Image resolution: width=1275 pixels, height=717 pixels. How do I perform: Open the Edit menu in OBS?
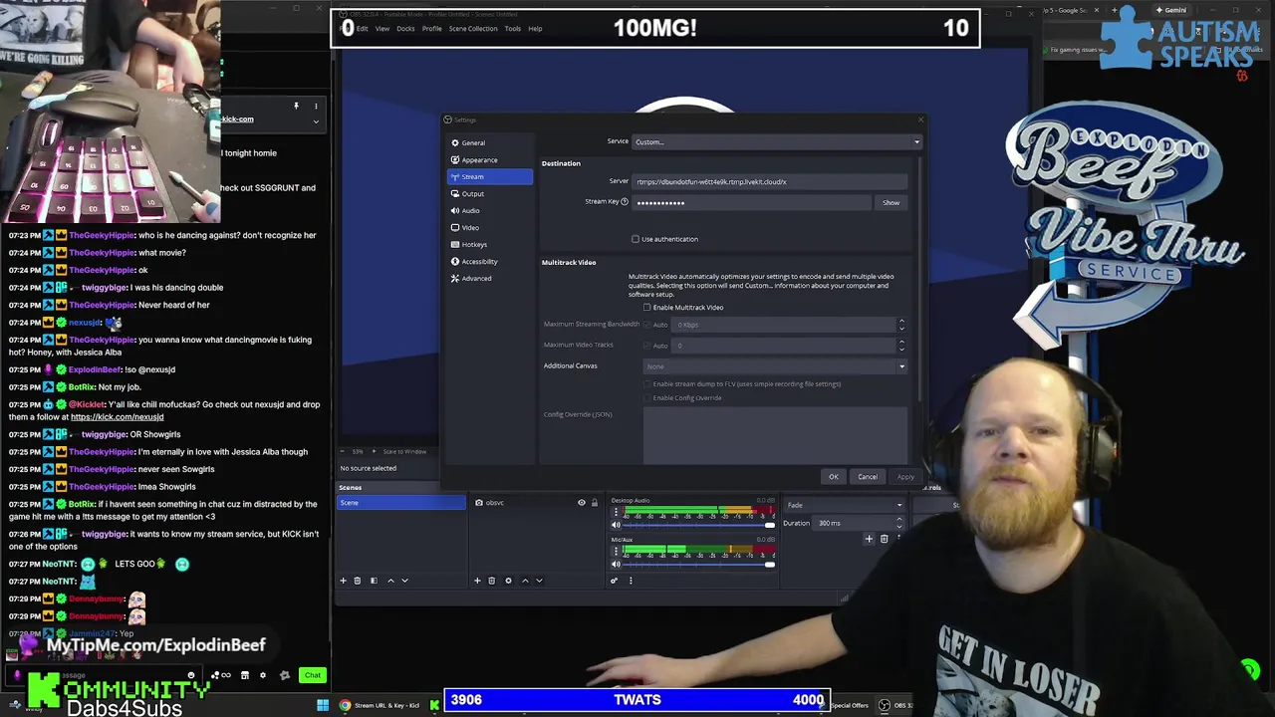tap(363, 29)
